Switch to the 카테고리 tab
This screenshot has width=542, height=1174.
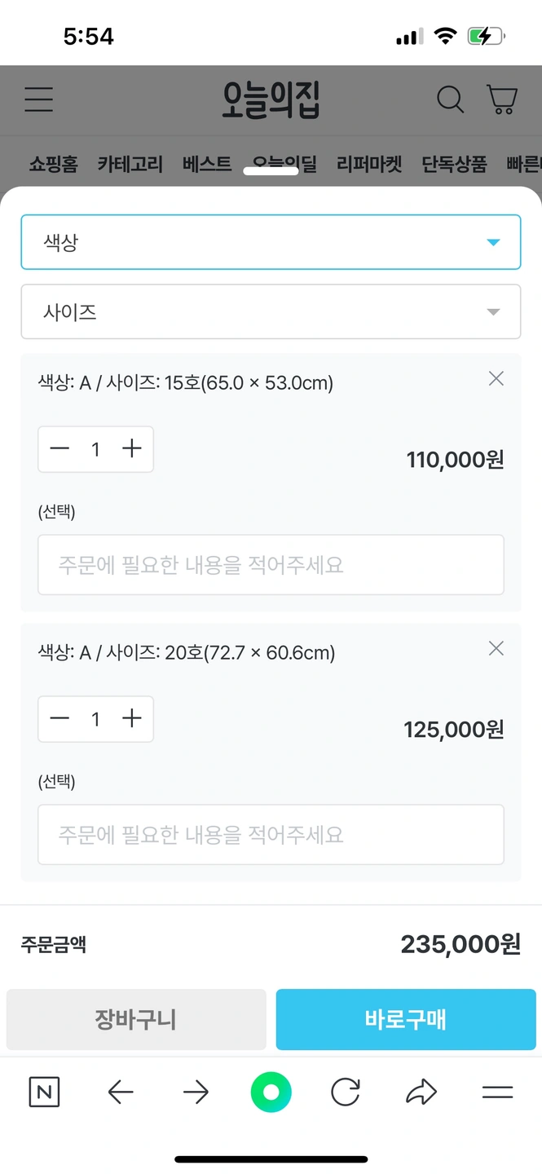click(x=130, y=164)
